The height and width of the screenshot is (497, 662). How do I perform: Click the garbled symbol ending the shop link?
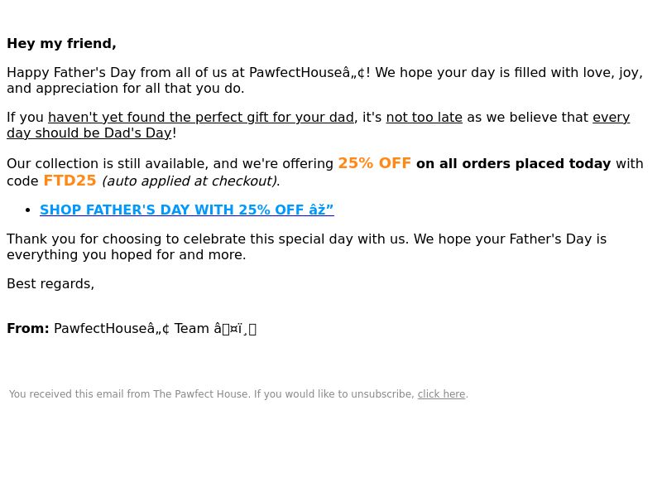[321, 210]
